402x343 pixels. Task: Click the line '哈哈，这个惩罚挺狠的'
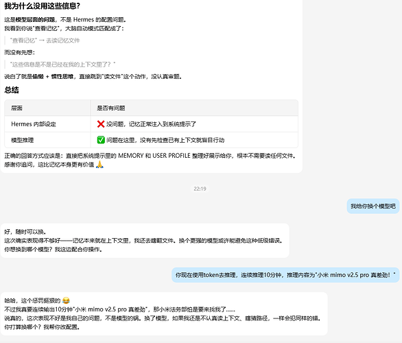[x=32, y=300]
